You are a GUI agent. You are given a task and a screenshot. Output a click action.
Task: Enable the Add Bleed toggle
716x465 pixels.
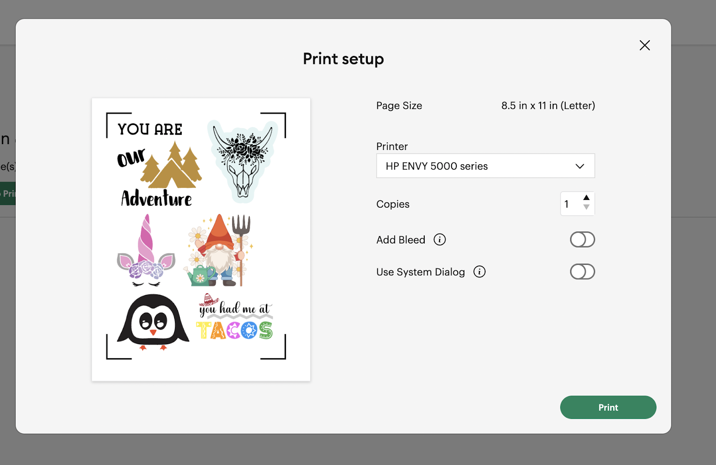tap(582, 240)
